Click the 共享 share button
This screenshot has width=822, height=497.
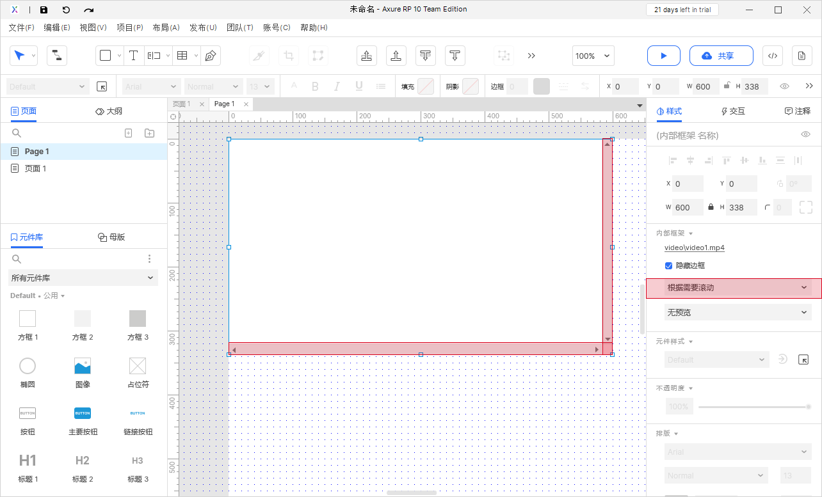click(721, 56)
